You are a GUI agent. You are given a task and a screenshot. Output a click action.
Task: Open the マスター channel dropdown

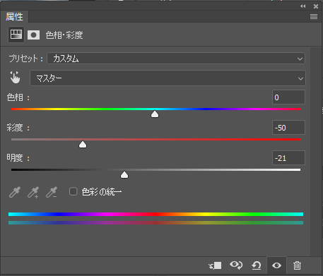tap(168, 78)
